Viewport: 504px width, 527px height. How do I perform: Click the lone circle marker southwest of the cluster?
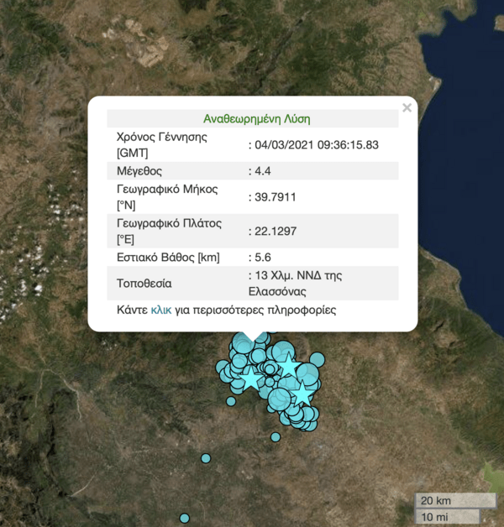coord(206,457)
